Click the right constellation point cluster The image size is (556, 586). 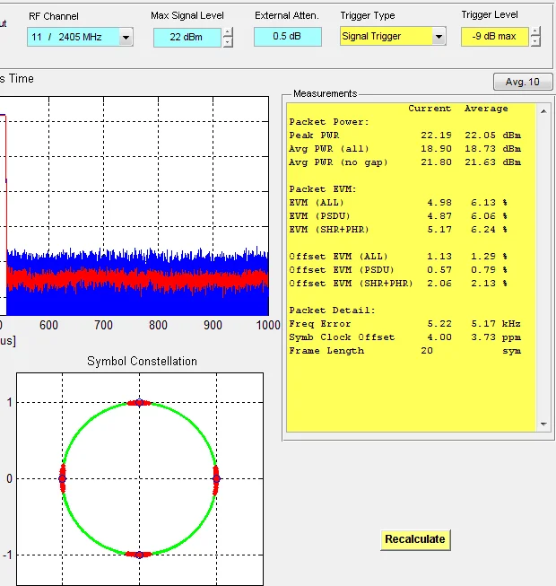[x=216, y=478]
